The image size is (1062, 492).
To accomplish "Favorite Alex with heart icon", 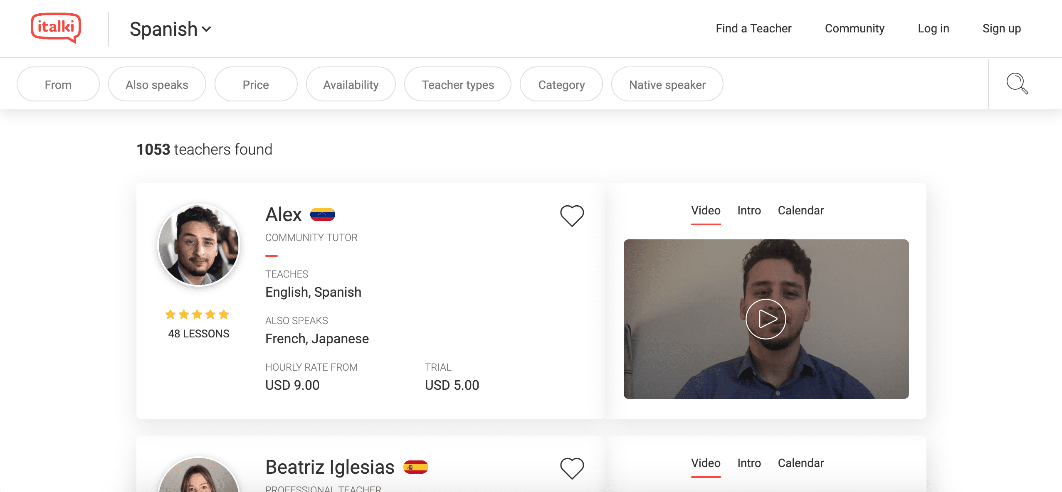I will point(572,216).
